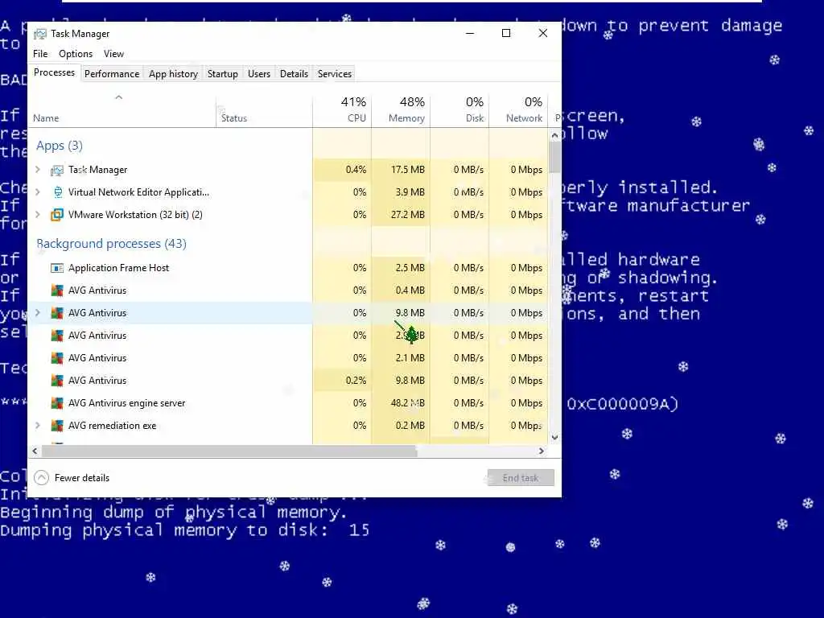The image size is (824, 618).
Task: Select the Application Frame Host process
Action: pyautogui.click(x=288, y=268)
